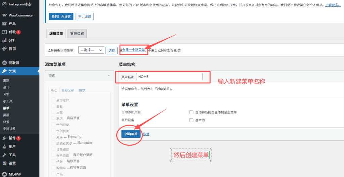Image resolution: width=344 pixels, height=177 pixels.
Task: Open 安装插件 under 外观 submenu
Action: [x=9, y=129]
